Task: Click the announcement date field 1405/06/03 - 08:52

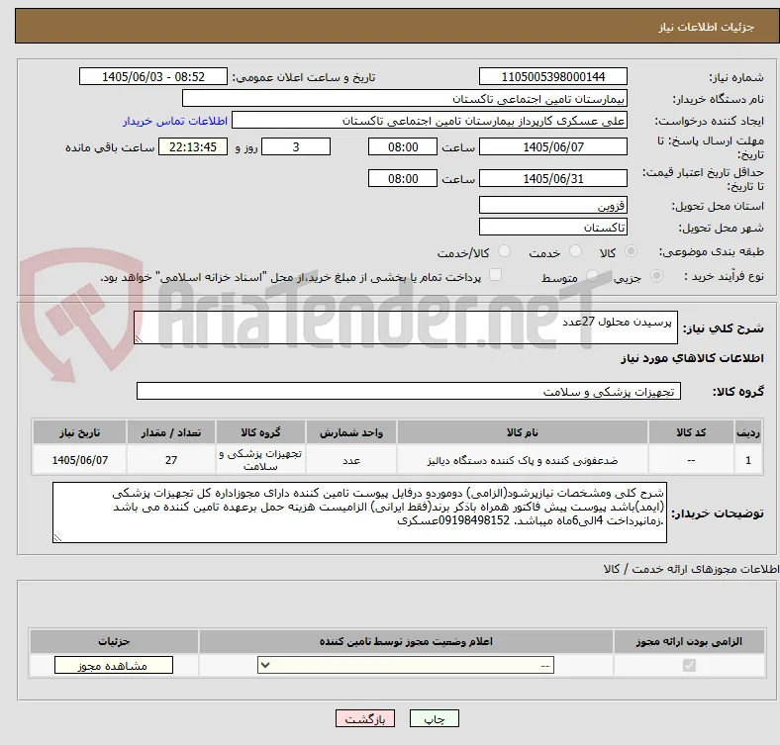Action: [x=153, y=77]
